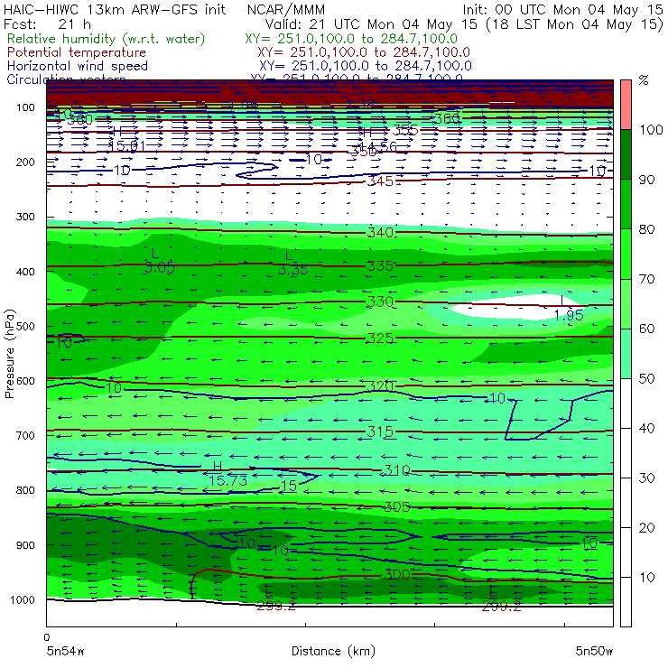Click the 'Fcst: 21 h' forecast hour text
This screenshot has width=668, height=668.
coord(47,23)
